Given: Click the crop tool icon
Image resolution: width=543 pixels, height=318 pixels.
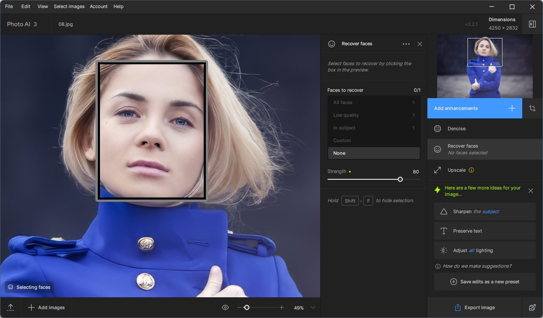Looking at the screenshot, I should tap(532, 108).
